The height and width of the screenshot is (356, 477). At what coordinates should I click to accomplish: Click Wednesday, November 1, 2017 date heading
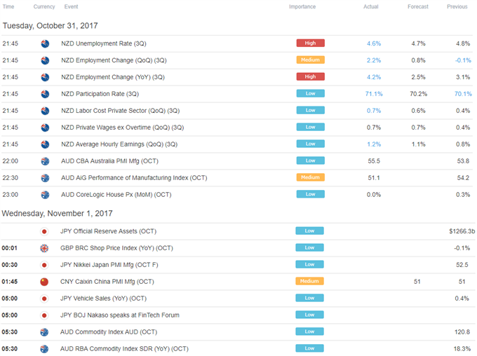point(58,214)
